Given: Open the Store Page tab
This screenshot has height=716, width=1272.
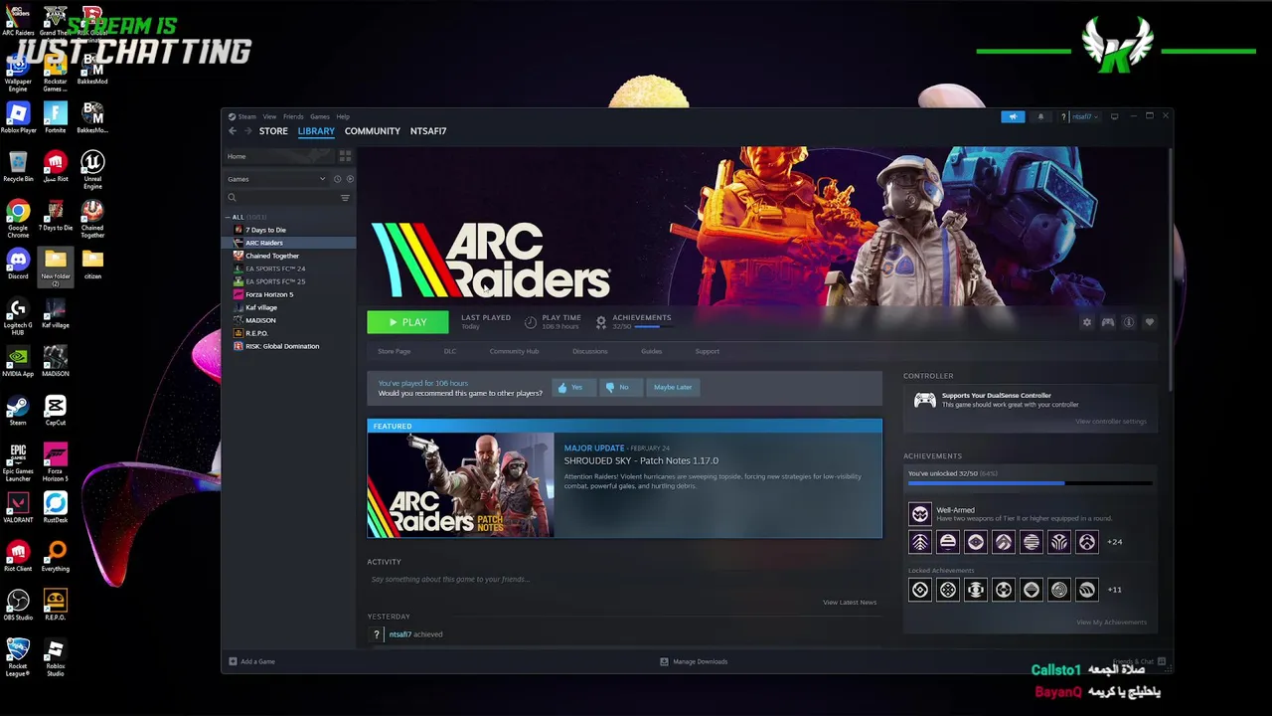Looking at the screenshot, I should tap(394, 351).
